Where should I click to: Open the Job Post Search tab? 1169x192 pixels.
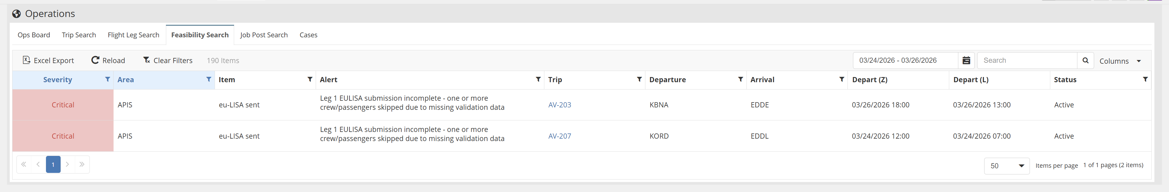264,35
